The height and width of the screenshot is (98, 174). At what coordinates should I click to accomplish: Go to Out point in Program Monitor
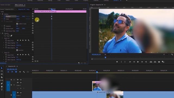(146, 62)
